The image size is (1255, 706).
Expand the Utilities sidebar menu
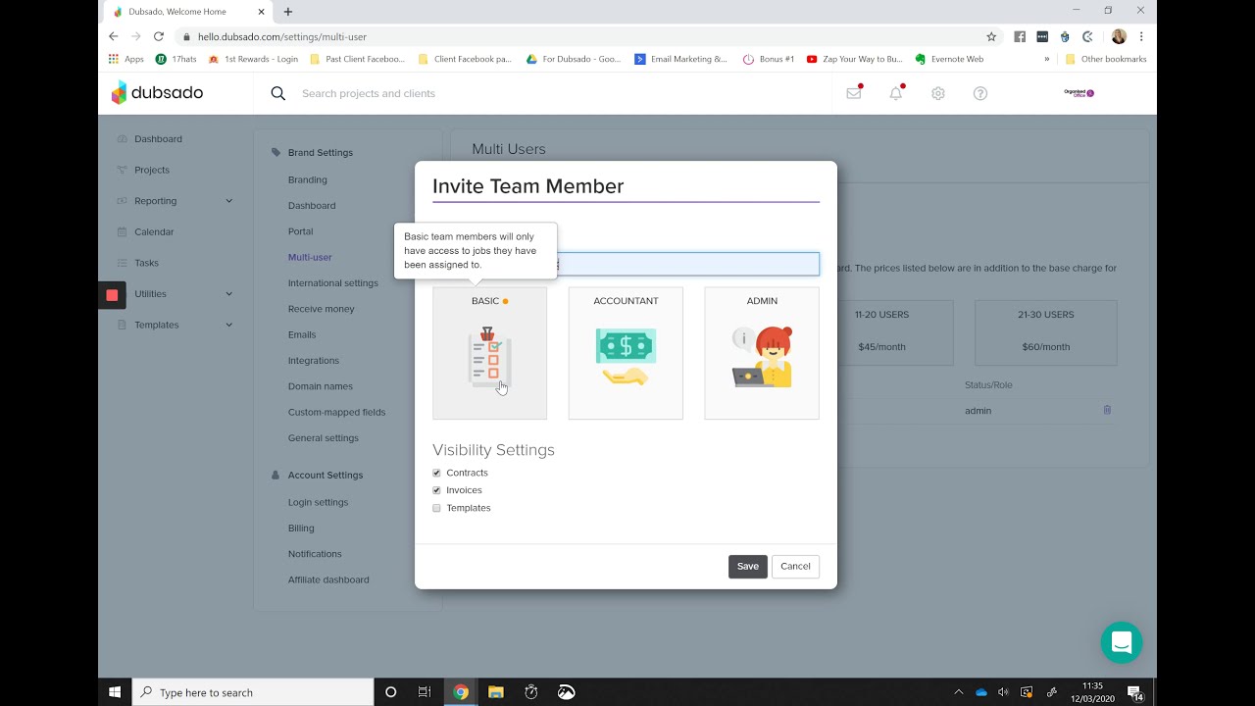[x=175, y=294]
